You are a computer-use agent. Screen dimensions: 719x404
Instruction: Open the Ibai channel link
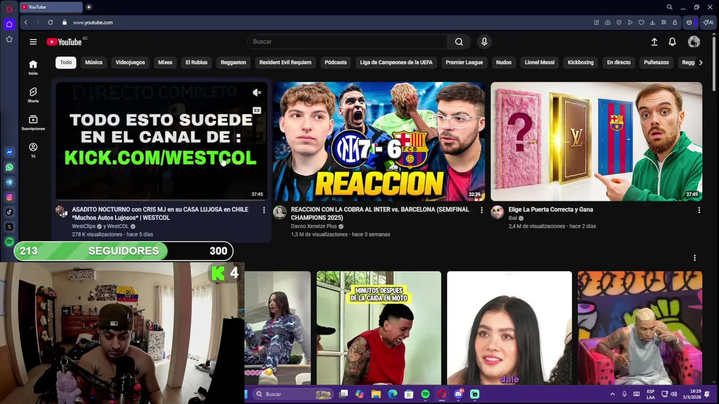512,218
